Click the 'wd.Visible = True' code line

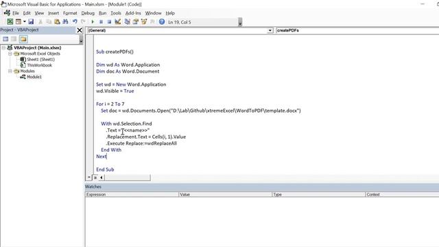115,91
